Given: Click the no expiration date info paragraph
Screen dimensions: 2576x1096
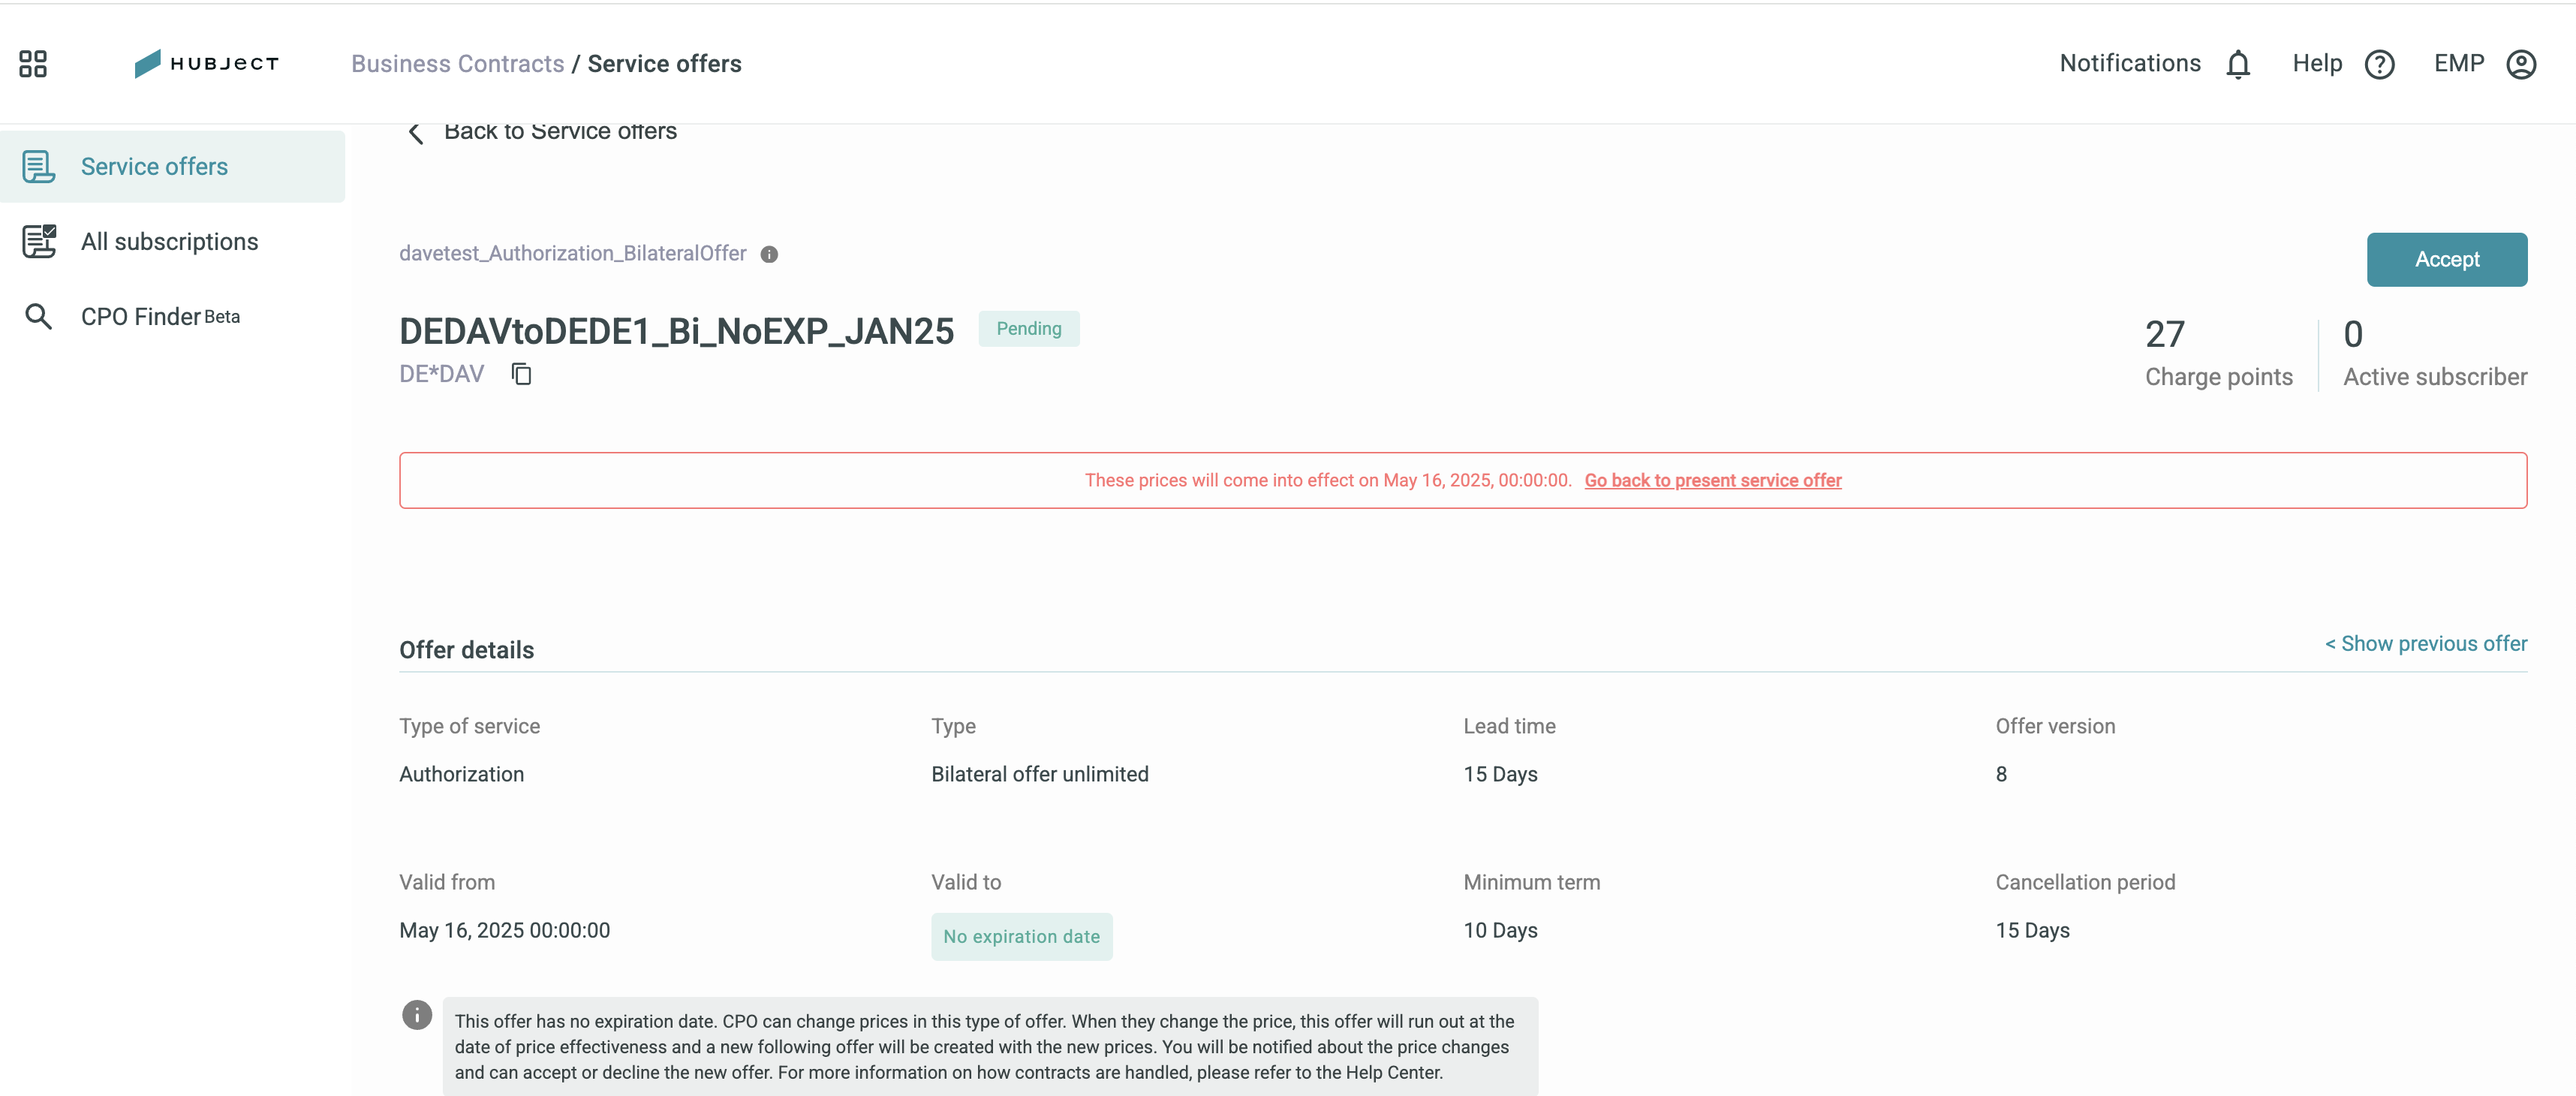Looking at the screenshot, I should pos(989,1047).
